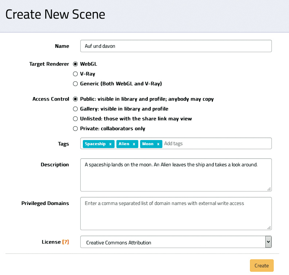Focus the Add tags input area

coord(215,144)
